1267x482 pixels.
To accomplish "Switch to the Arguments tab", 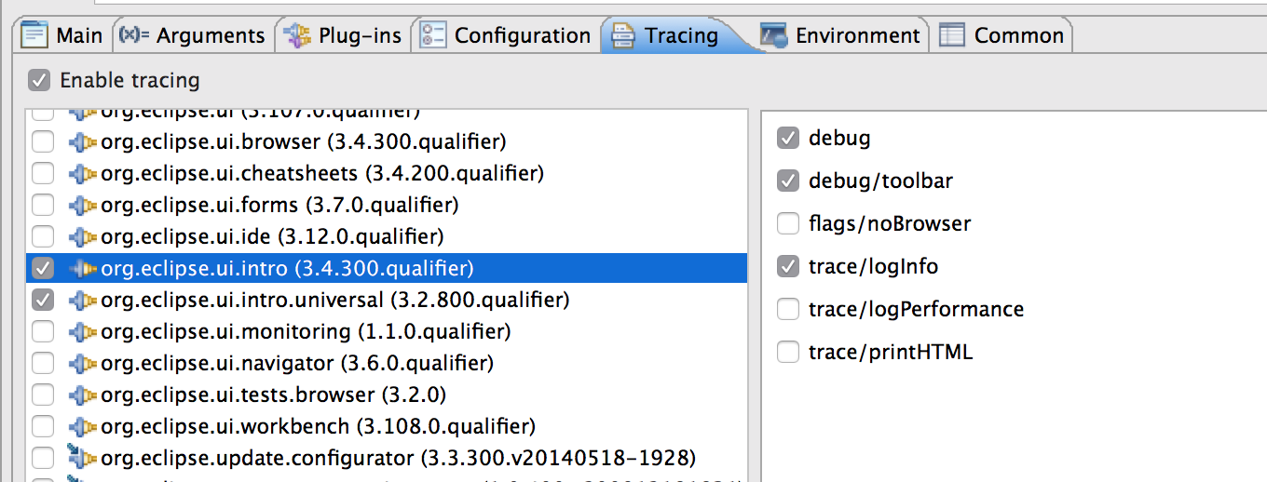I will coord(193,35).
